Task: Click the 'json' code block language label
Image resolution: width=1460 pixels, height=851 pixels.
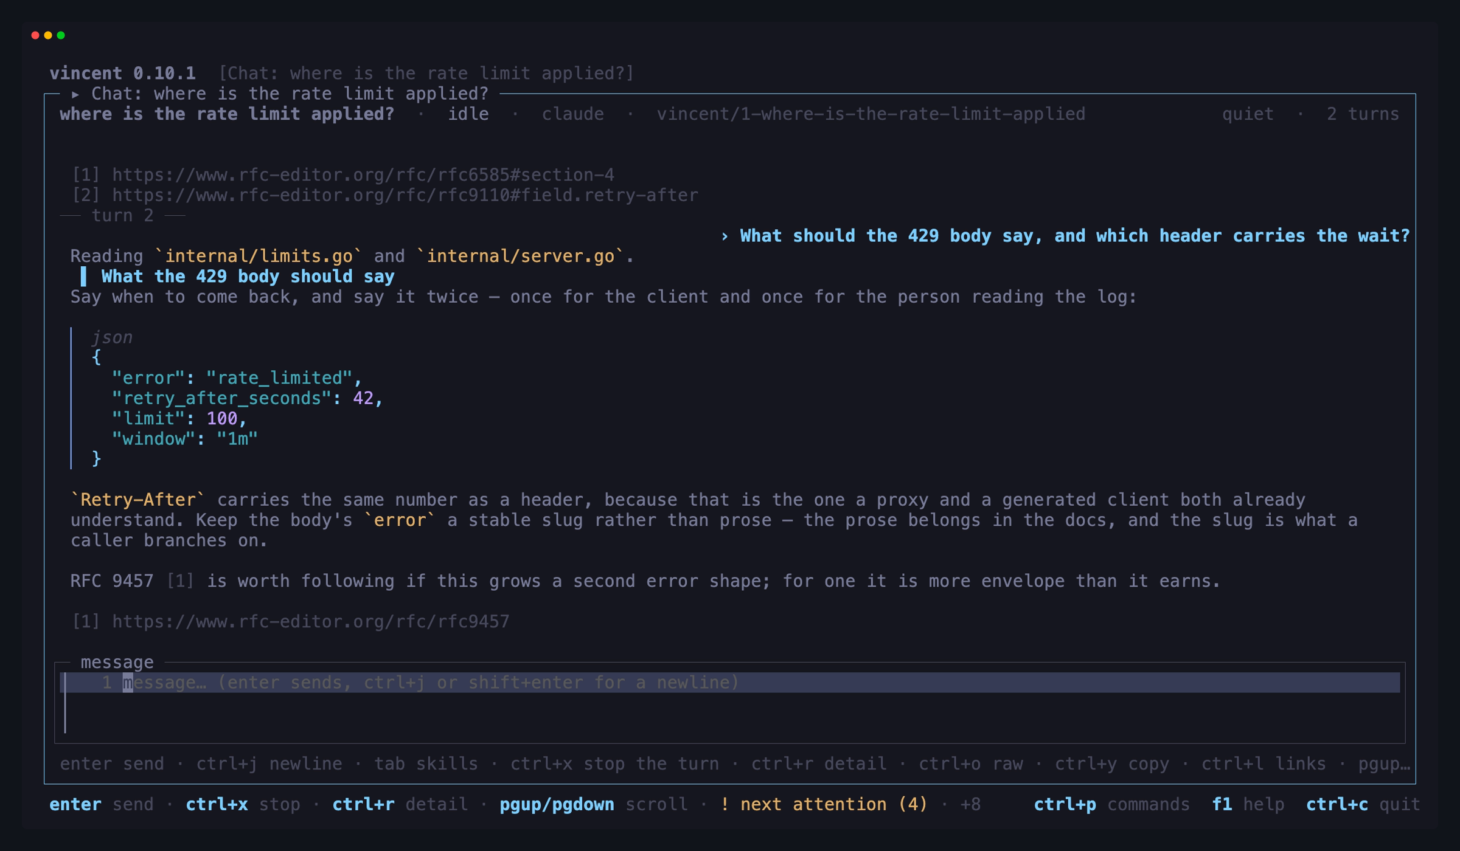Action: [112, 337]
